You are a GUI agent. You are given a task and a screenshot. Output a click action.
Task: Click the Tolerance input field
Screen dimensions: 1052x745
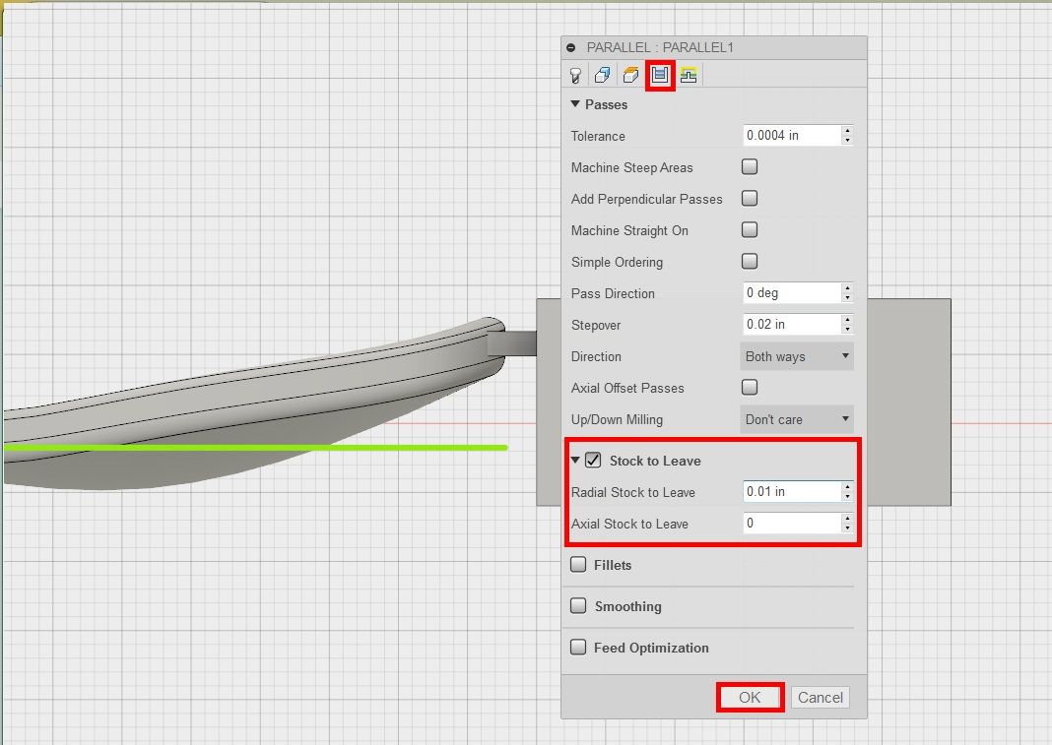tap(792, 136)
